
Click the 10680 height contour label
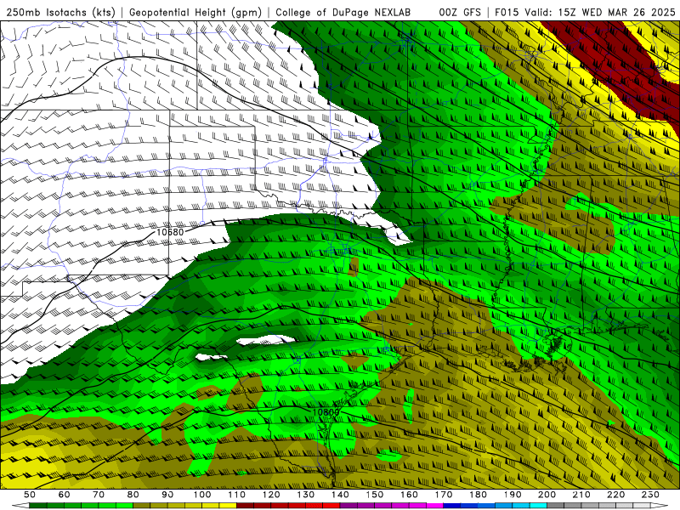point(170,232)
